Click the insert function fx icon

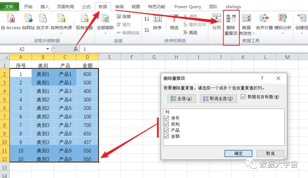[76, 49]
